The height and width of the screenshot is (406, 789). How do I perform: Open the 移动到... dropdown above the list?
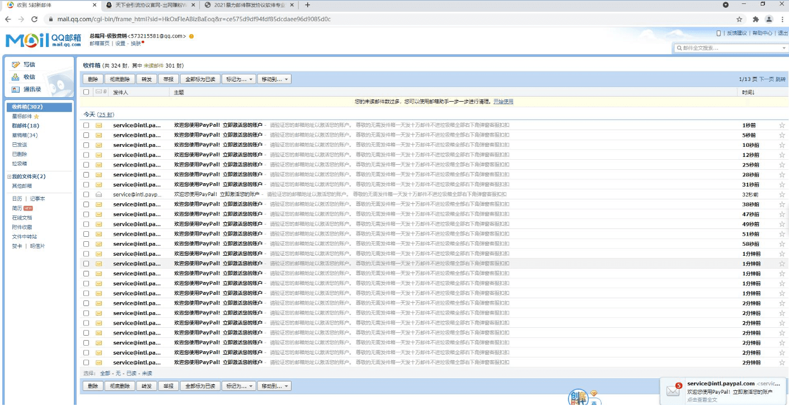[x=275, y=79]
